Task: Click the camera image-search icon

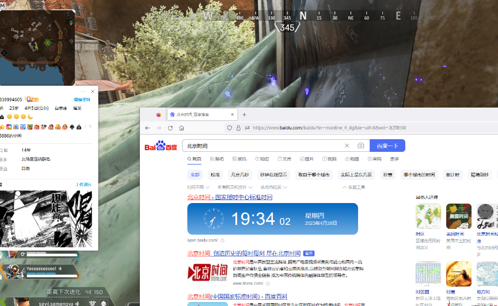Action: click(x=360, y=146)
